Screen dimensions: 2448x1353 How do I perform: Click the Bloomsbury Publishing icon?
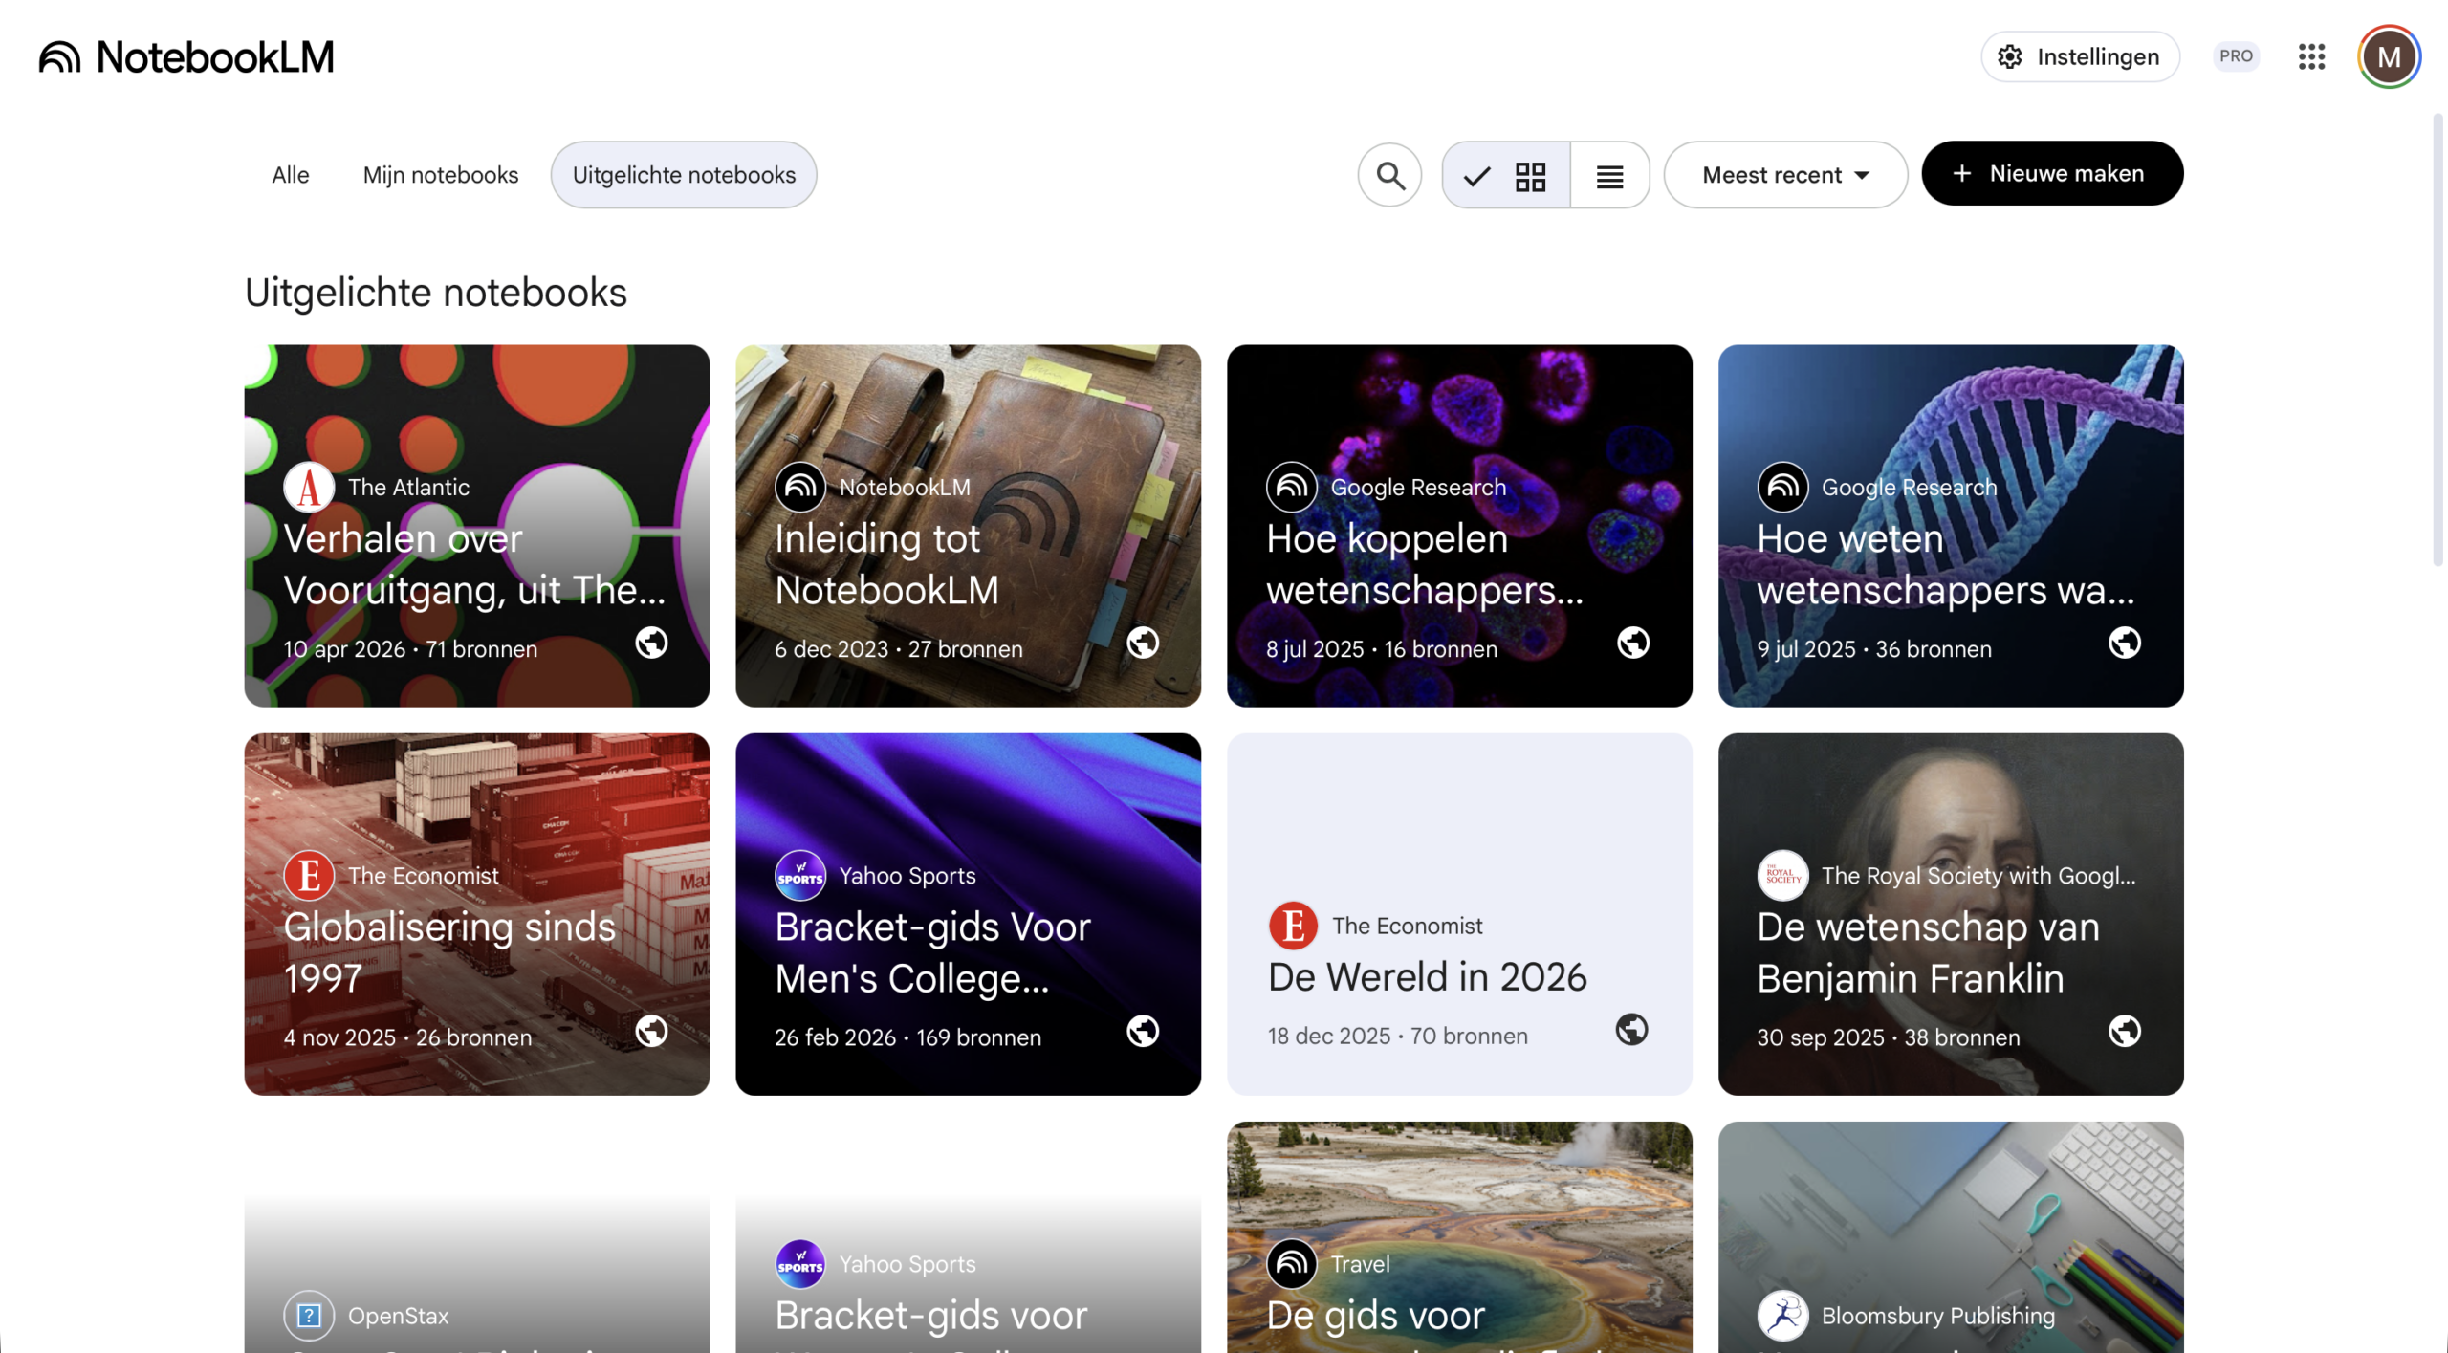point(1782,1316)
